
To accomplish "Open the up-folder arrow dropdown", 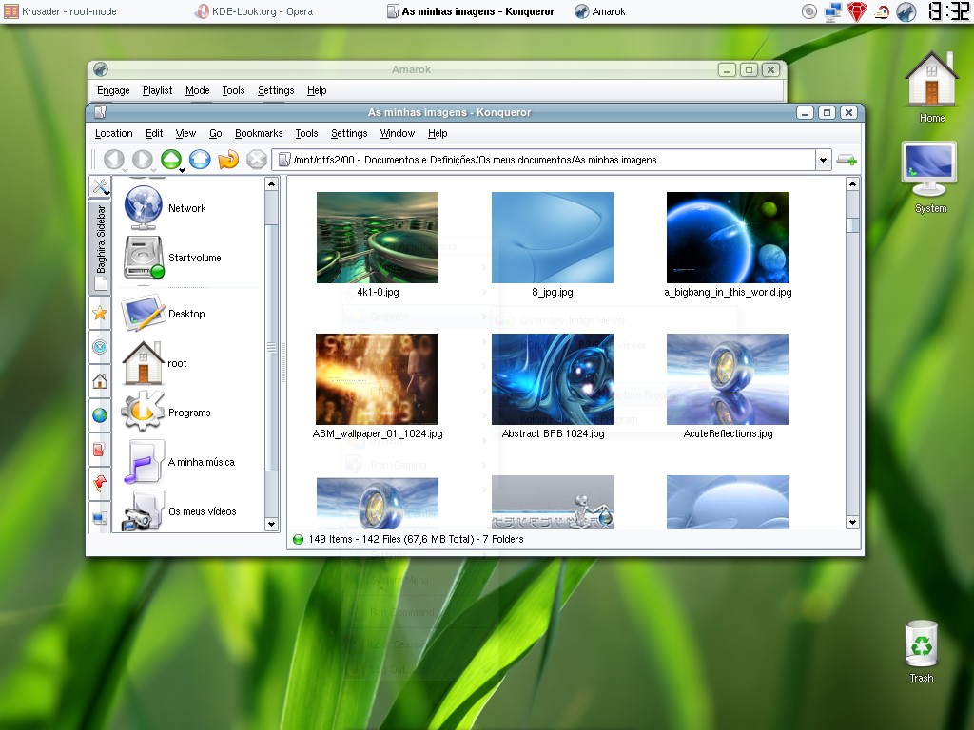I will coord(182,170).
